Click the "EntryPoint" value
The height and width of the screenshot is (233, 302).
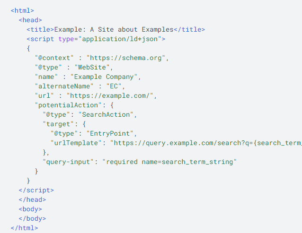[x=112, y=134]
